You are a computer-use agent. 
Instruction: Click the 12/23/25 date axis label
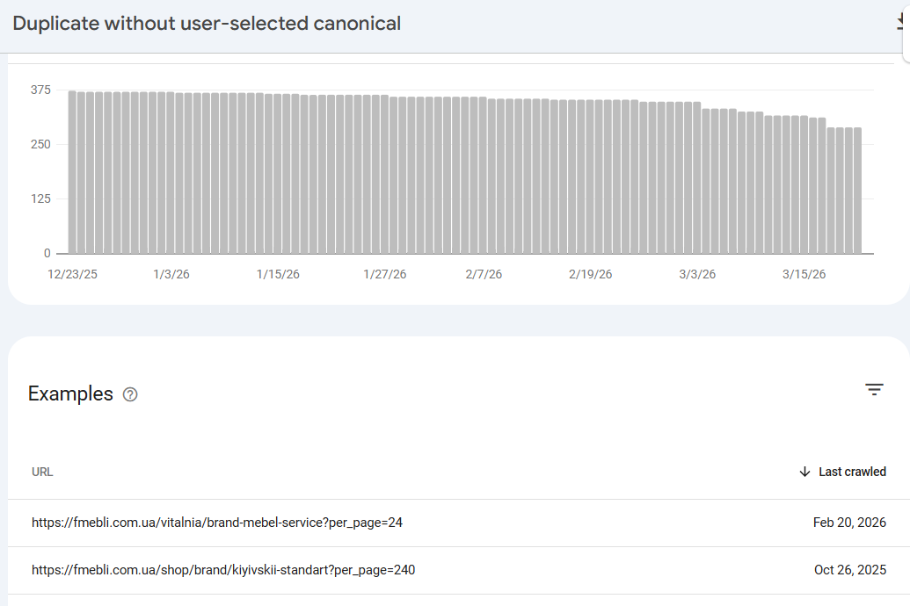72,274
